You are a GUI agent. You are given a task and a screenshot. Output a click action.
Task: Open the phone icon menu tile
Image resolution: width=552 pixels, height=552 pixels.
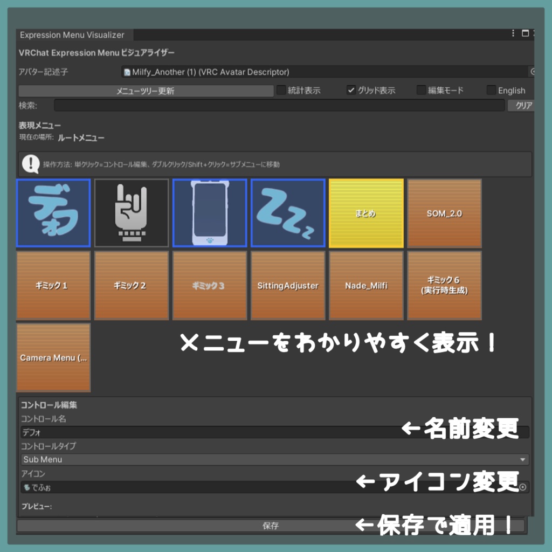210,212
